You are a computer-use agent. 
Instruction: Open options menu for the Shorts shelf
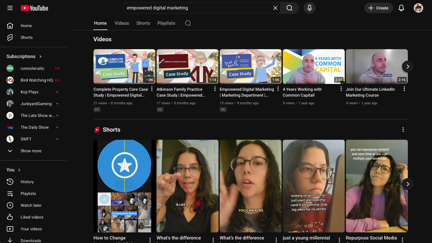403,130
